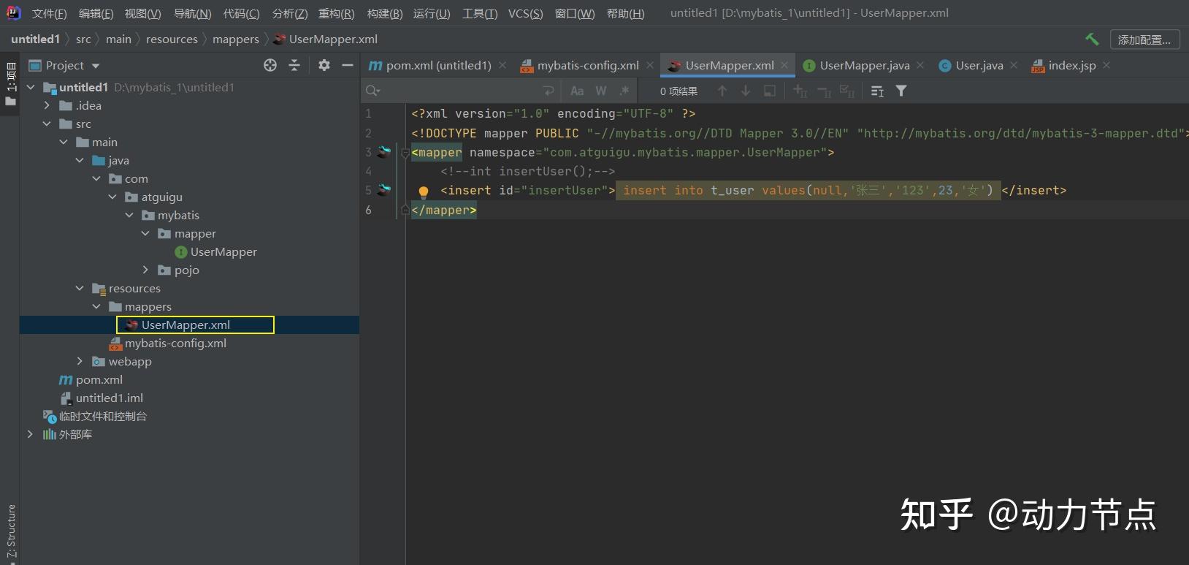This screenshot has height=565, width=1189.
Task: Close the UserMapper.xml tab
Action: point(784,65)
